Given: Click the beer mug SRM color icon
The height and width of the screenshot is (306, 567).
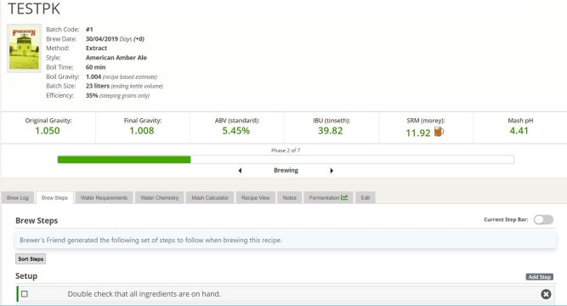Looking at the screenshot, I should (x=439, y=131).
